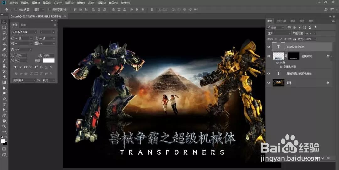Filter layers by type layer T icon
The width and height of the screenshot is (339, 170).
(x=299, y=28)
